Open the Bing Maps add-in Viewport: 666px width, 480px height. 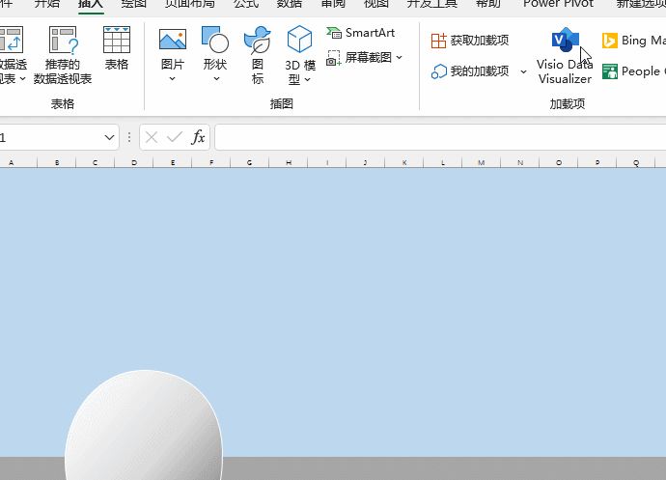(633, 41)
